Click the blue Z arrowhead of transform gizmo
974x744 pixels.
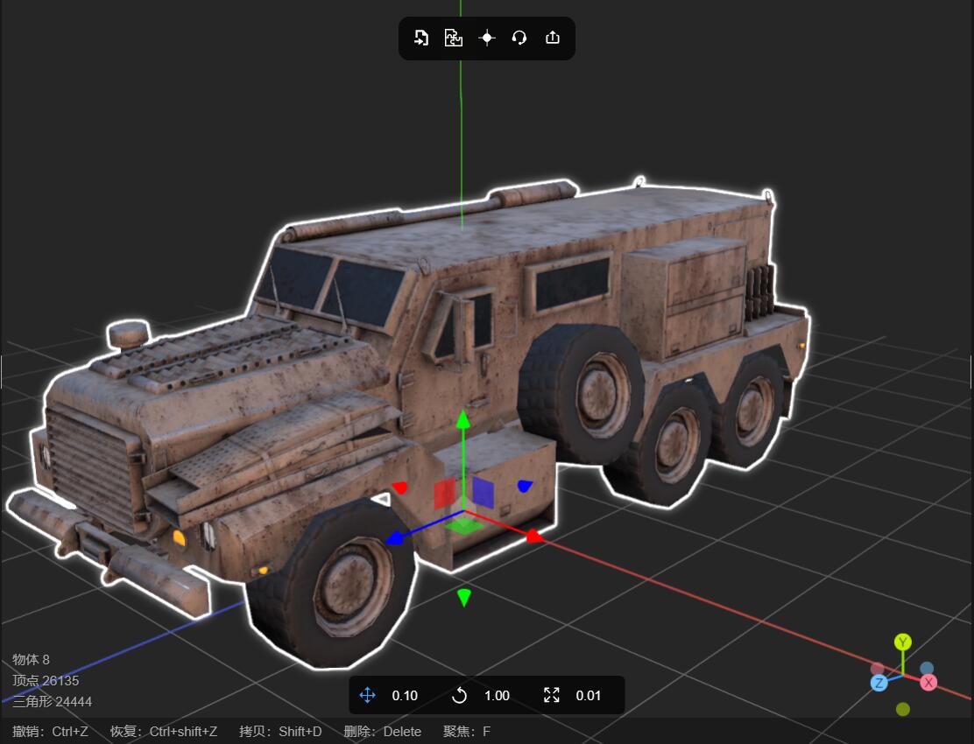(394, 538)
